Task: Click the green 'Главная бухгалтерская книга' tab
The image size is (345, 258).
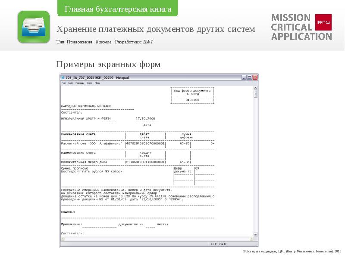Action: 118,9
